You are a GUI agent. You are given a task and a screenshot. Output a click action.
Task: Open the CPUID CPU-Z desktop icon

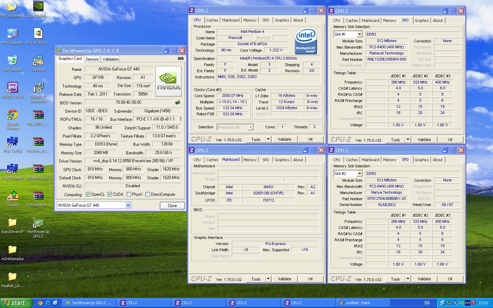(12, 88)
